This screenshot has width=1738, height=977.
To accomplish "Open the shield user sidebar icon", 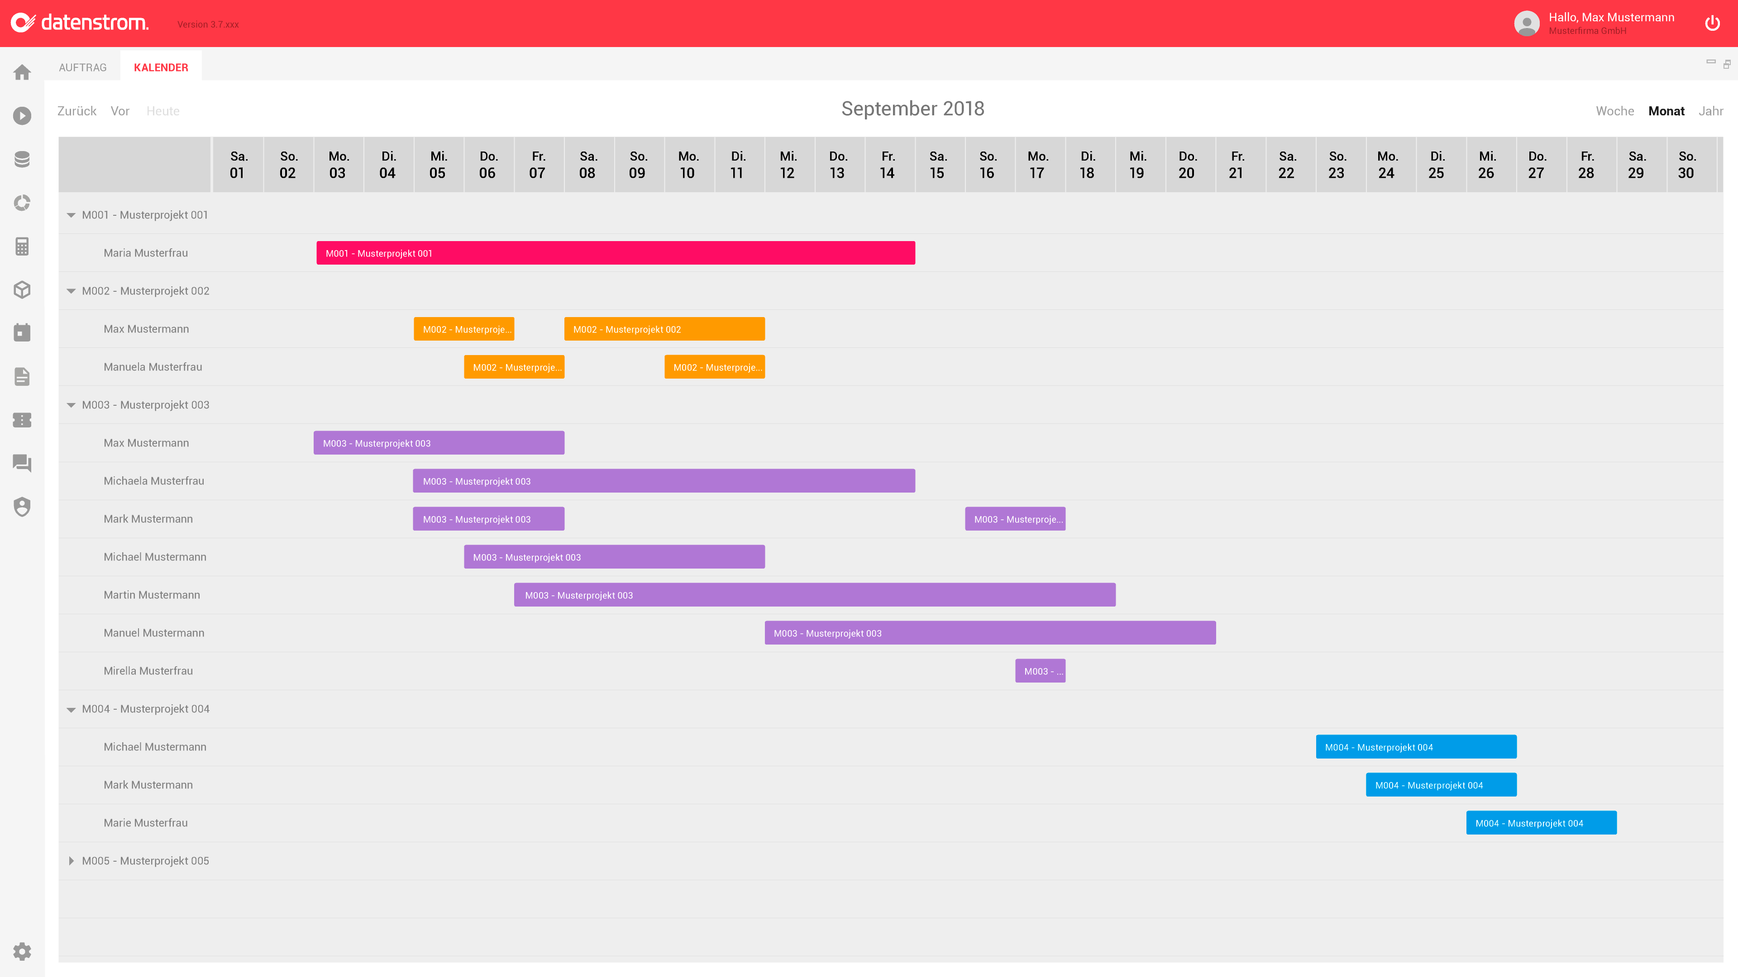I will [22, 507].
